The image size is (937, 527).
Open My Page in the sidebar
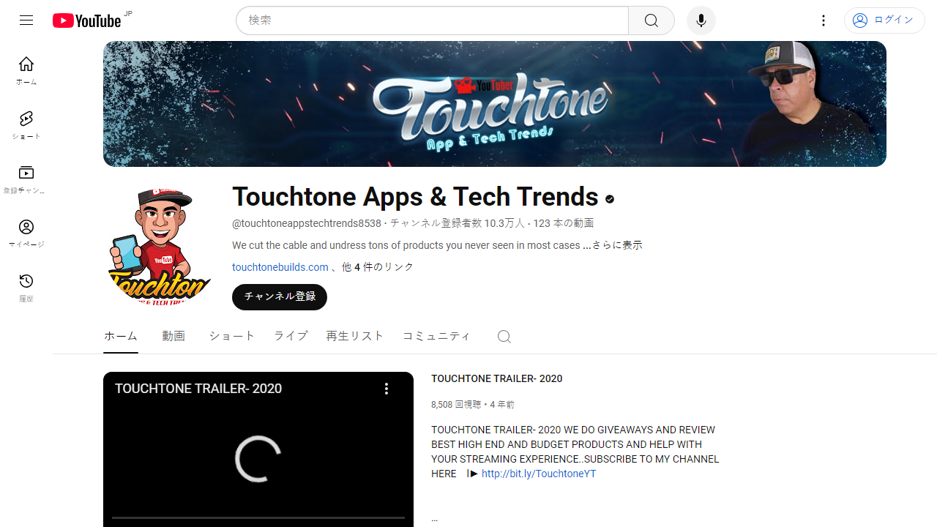point(26,233)
